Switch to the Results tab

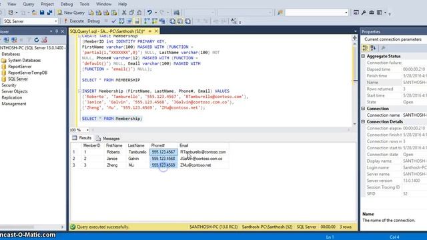point(82,138)
